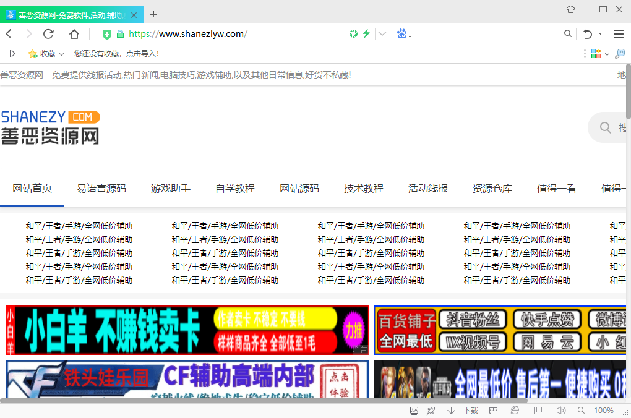Screen dimensions: 631x418
Task: Click the magnifier search icon near address bar
Action: point(567,34)
